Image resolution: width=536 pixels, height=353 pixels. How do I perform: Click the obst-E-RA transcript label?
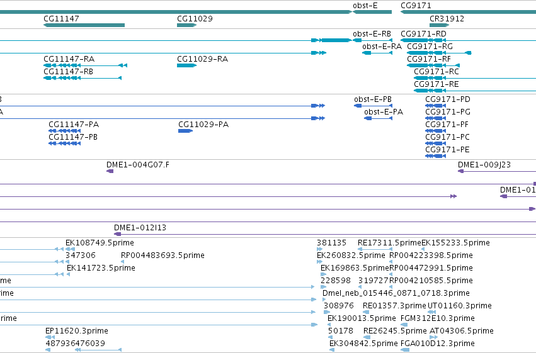pyautogui.click(x=382, y=47)
